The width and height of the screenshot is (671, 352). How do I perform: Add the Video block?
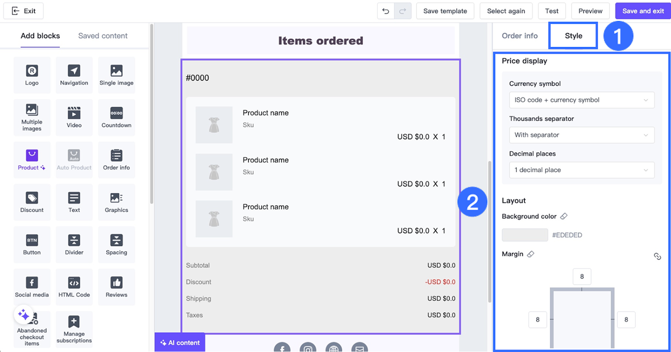coord(74,117)
